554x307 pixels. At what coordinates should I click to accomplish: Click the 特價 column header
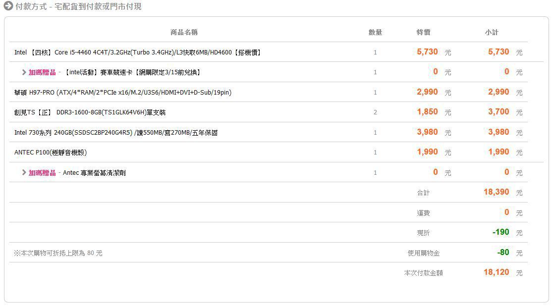click(423, 33)
